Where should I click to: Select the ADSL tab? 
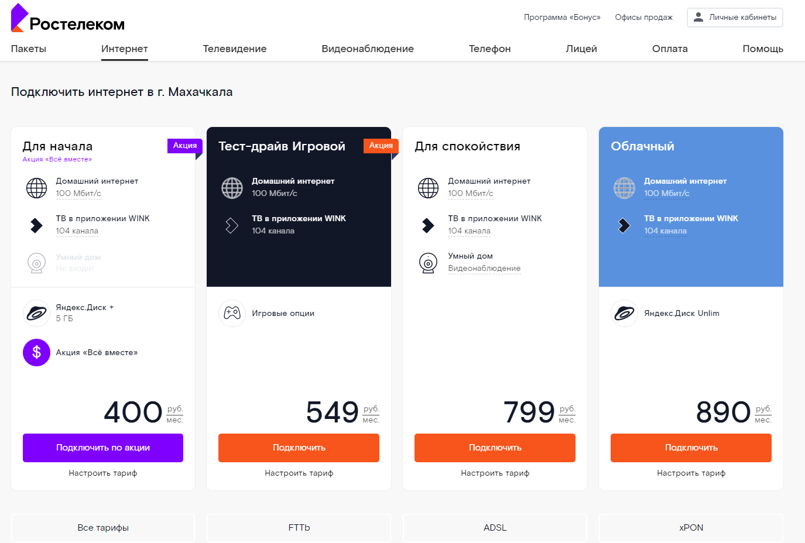tap(495, 528)
